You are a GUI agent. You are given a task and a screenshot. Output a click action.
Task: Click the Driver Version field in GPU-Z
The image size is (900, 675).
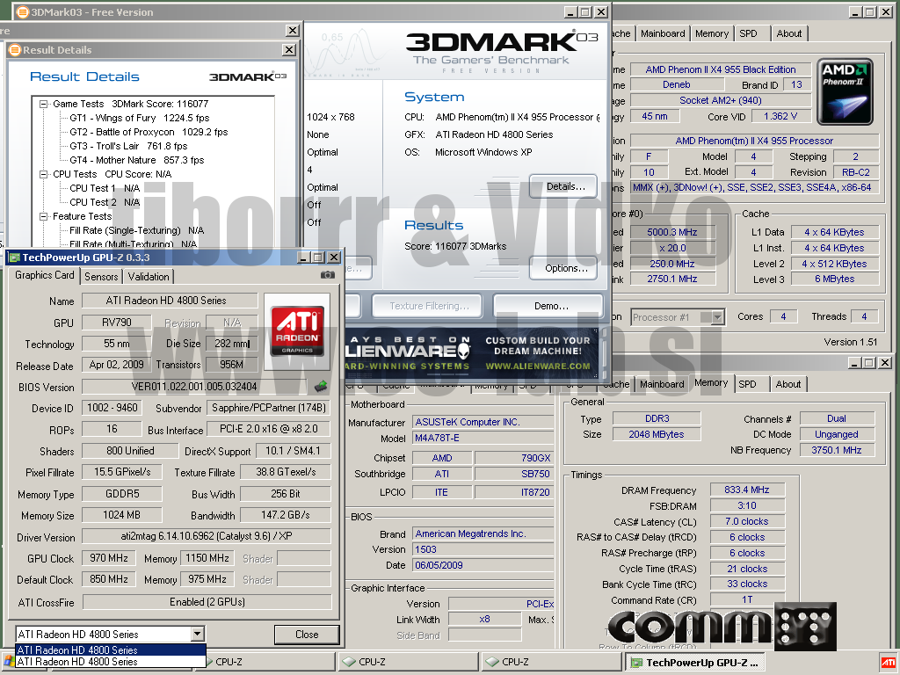(206, 536)
